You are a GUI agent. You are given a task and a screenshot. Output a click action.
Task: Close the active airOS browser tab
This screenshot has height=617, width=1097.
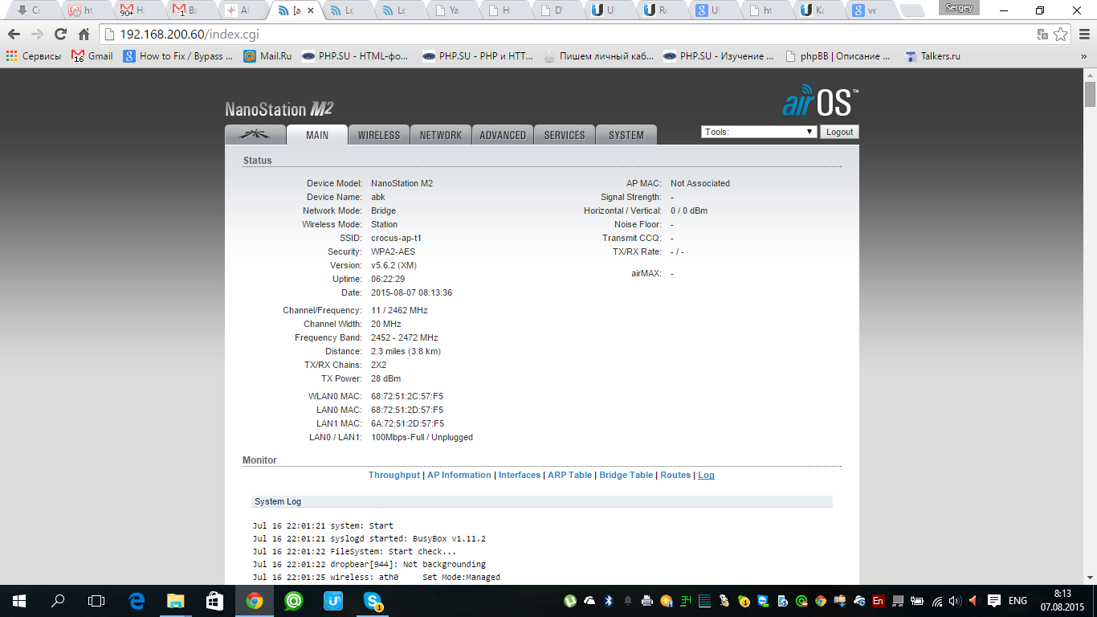pos(311,10)
